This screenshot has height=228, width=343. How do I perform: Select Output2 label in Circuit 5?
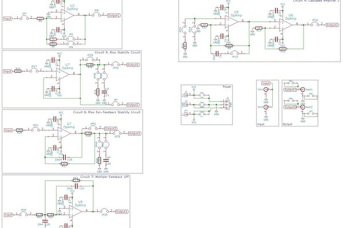132,104
